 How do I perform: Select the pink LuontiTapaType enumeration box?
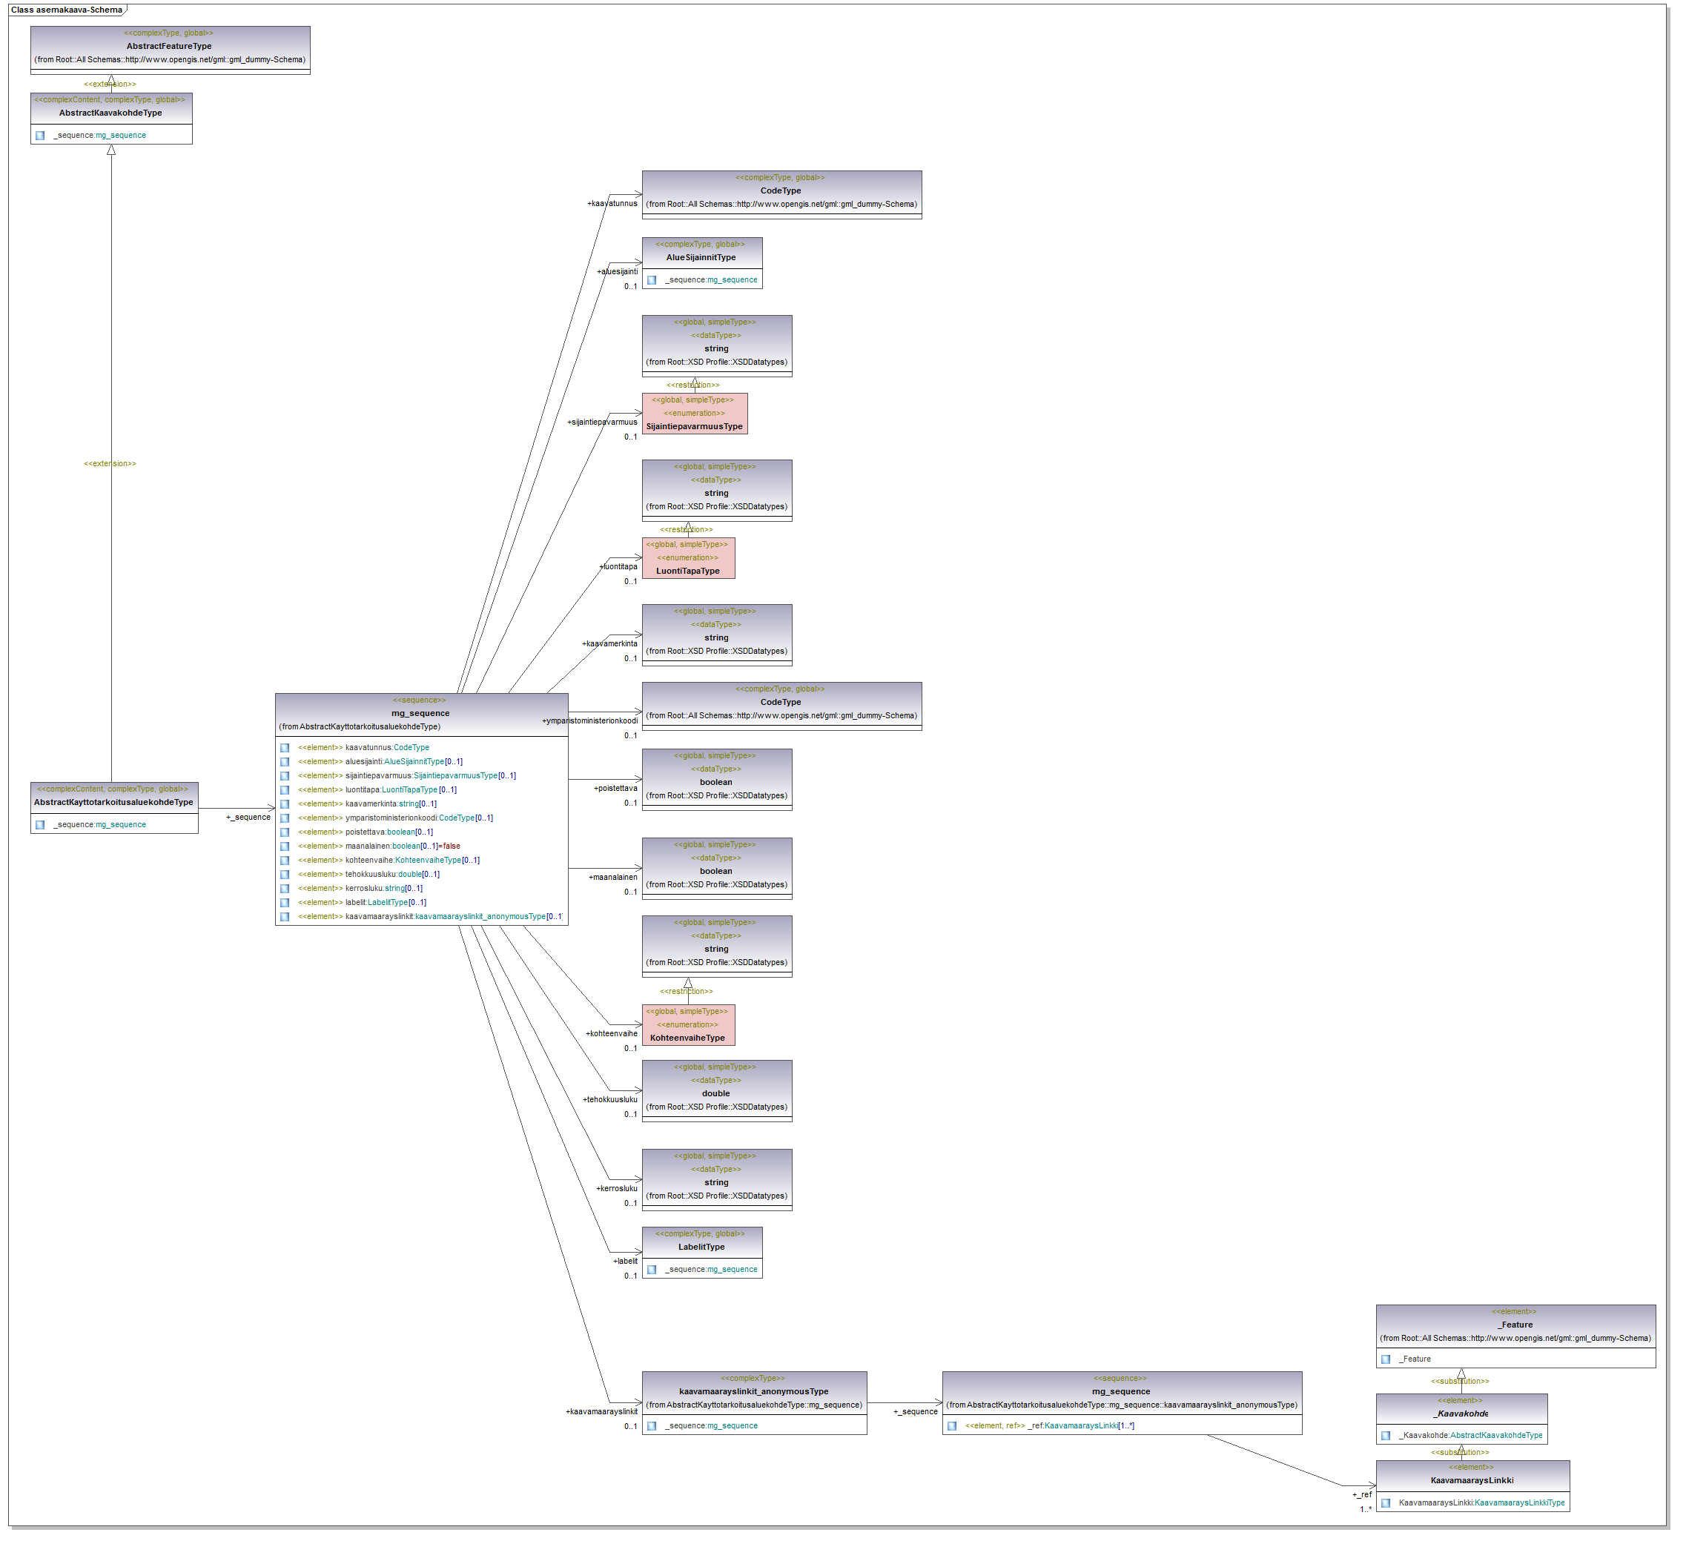click(687, 557)
